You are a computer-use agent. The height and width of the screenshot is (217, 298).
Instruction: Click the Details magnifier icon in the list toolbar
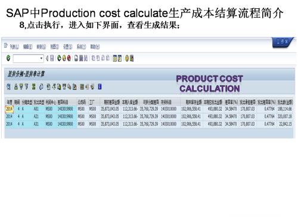click(x=8, y=87)
